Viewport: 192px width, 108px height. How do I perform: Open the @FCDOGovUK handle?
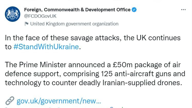[40, 16]
